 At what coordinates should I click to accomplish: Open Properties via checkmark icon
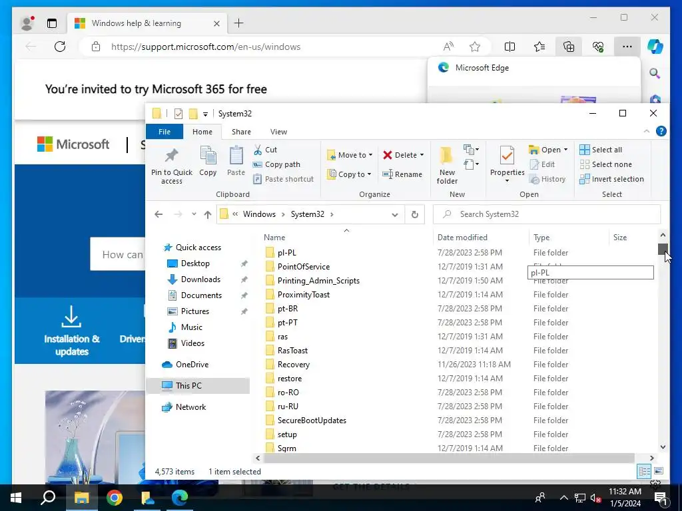507,156
